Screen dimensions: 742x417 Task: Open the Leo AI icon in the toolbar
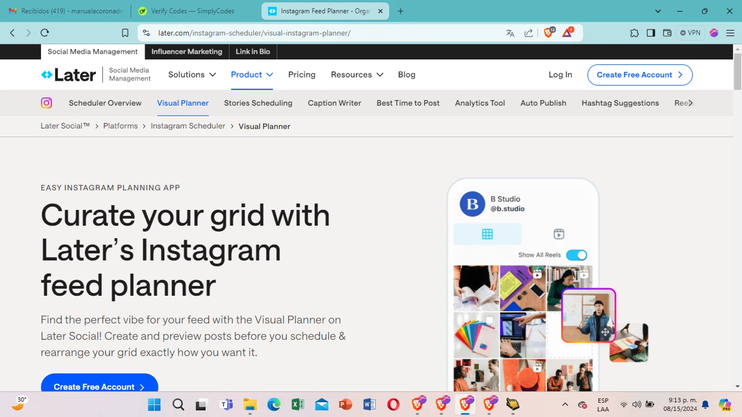pos(714,33)
